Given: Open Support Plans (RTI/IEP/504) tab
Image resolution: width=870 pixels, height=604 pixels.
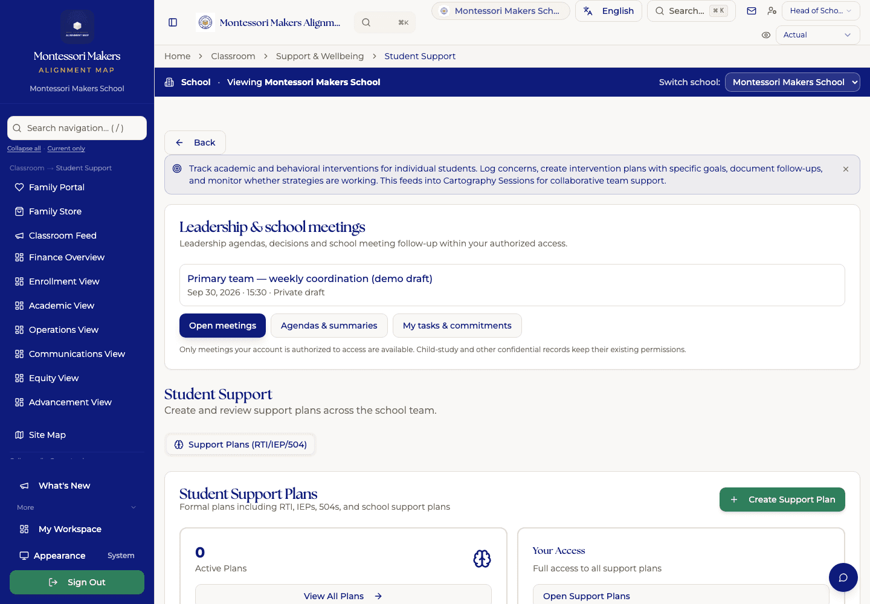Looking at the screenshot, I should point(240,445).
